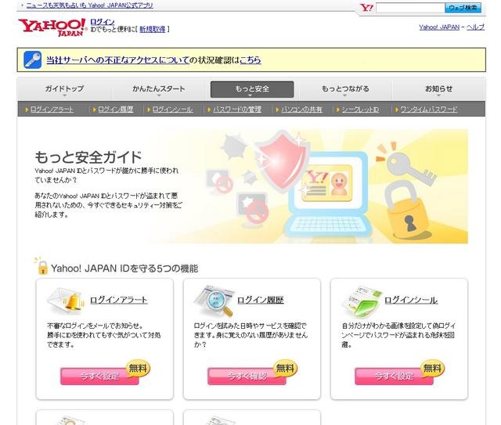Open the ガイドトップ tab
Image resolution: width=501 pixels, height=425 pixels.
click(x=64, y=89)
